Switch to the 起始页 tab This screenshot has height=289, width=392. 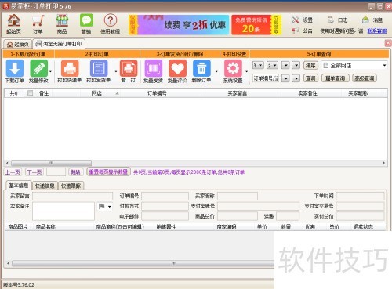point(18,44)
